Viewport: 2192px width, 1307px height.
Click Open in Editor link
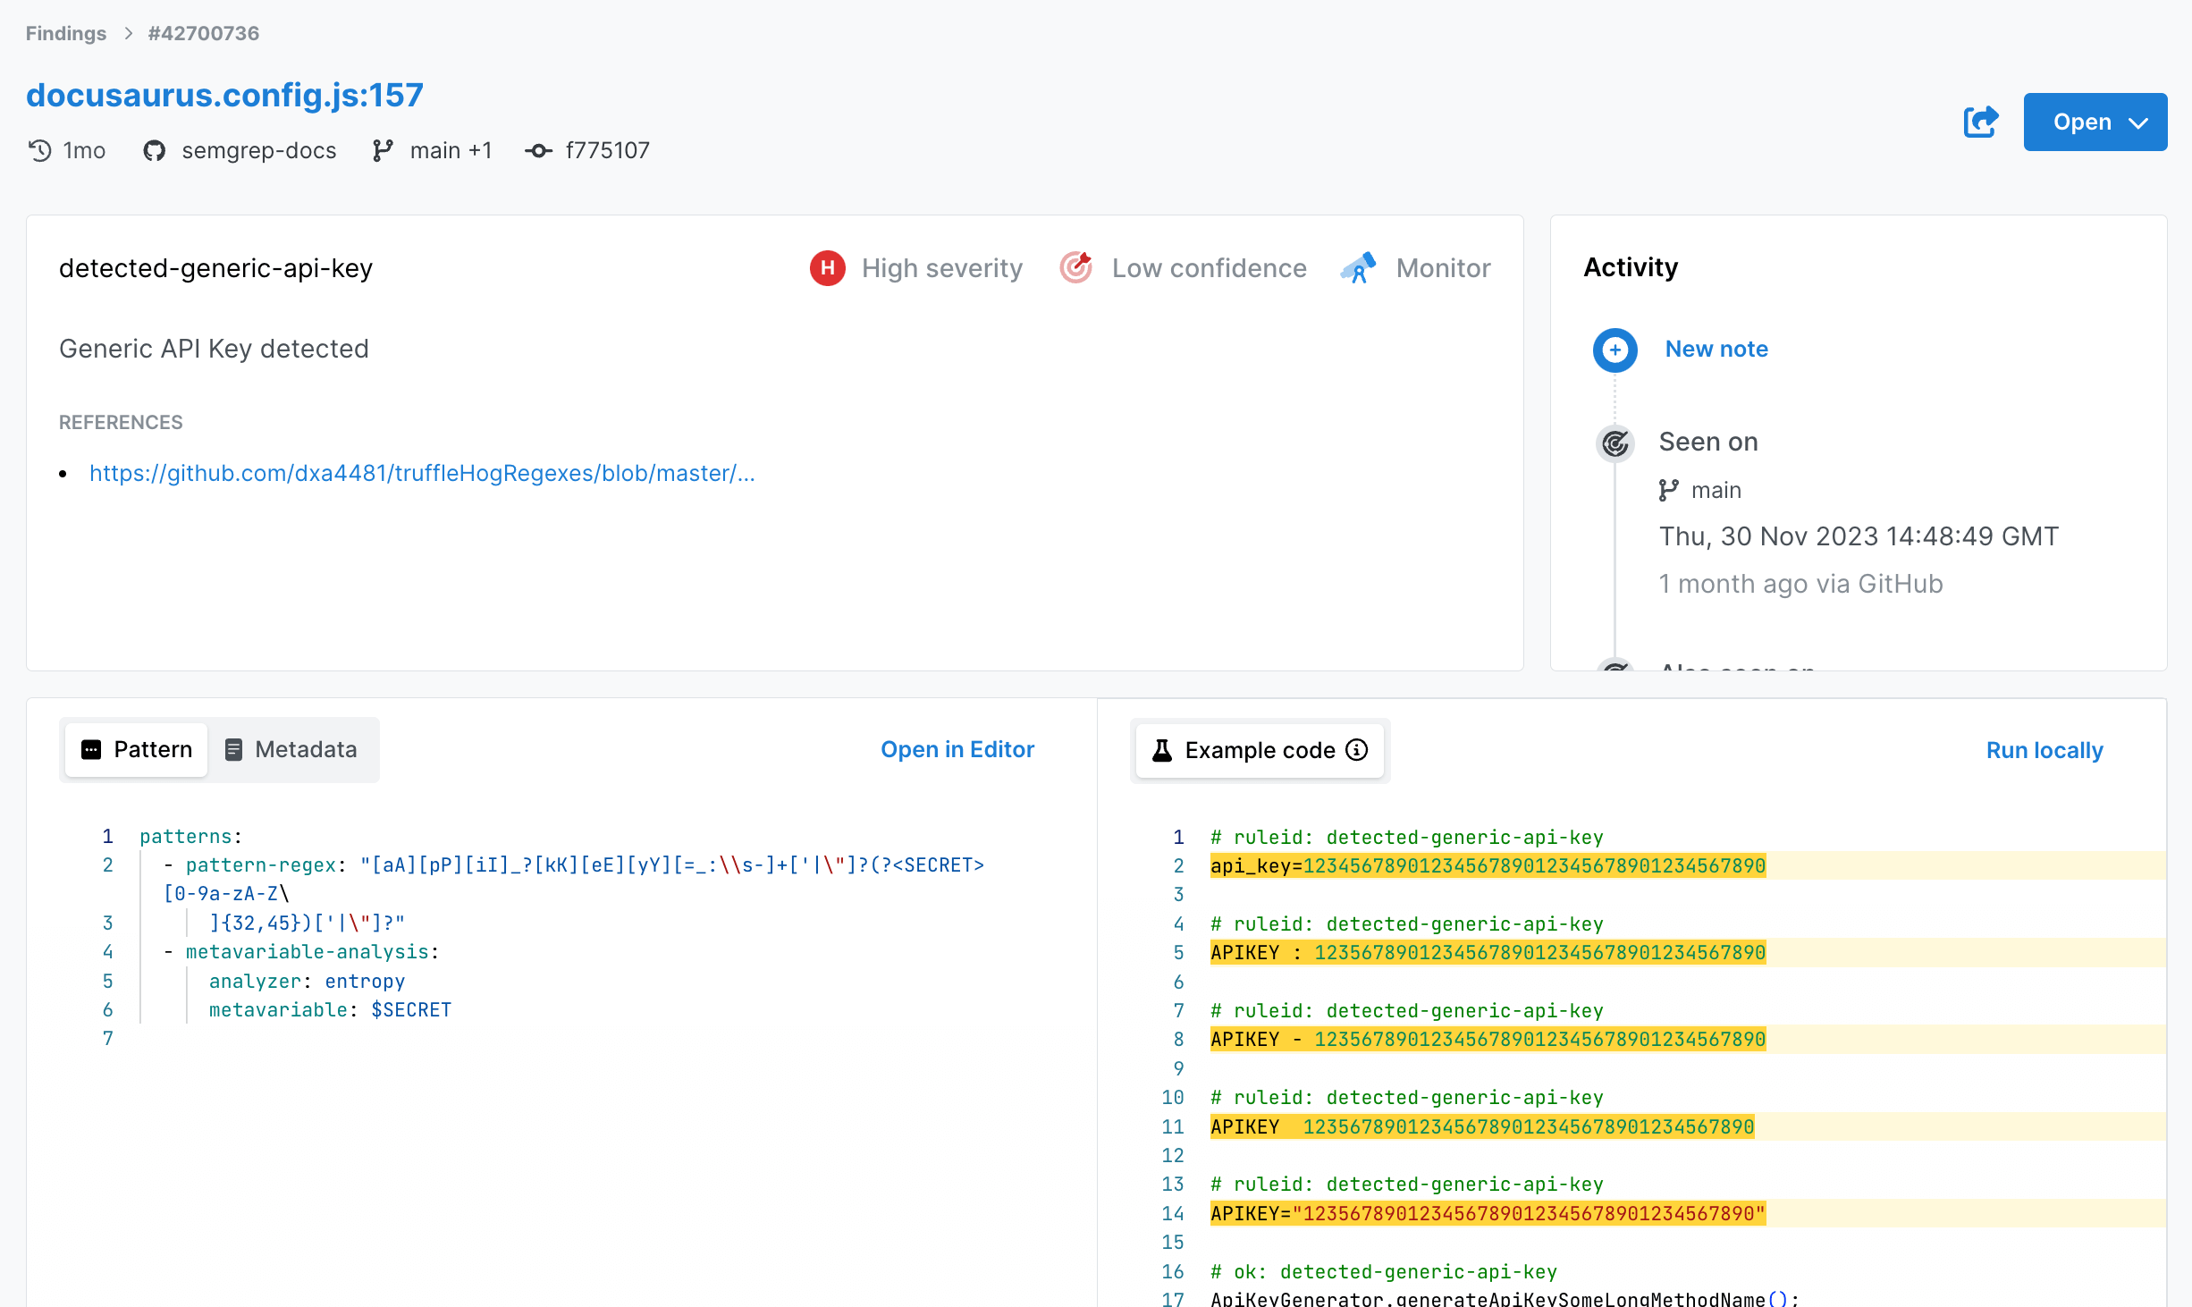coord(957,748)
